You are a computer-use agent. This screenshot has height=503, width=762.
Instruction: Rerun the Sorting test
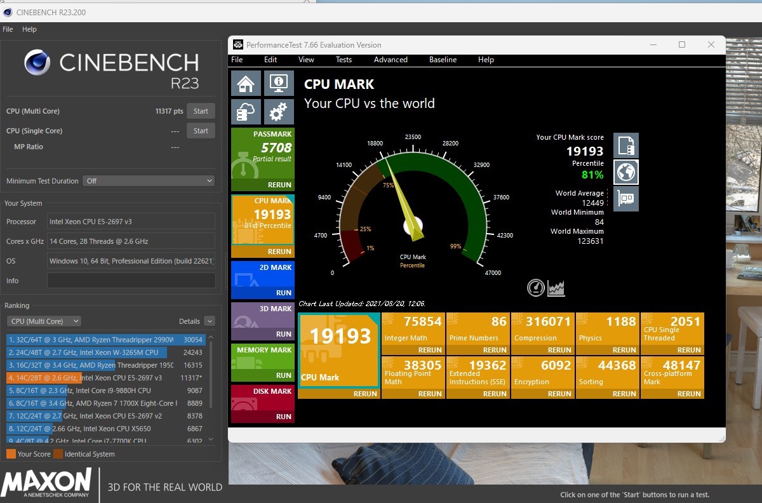[x=624, y=394]
